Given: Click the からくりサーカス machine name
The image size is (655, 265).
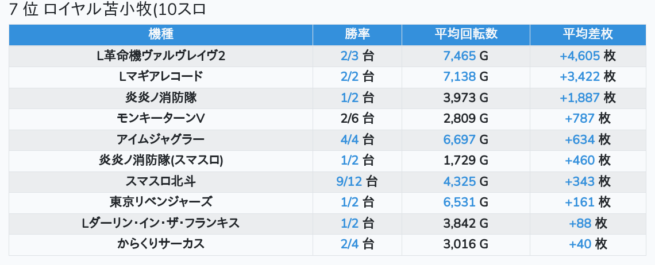Looking at the screenshot, I should click(x=160, y=244).
